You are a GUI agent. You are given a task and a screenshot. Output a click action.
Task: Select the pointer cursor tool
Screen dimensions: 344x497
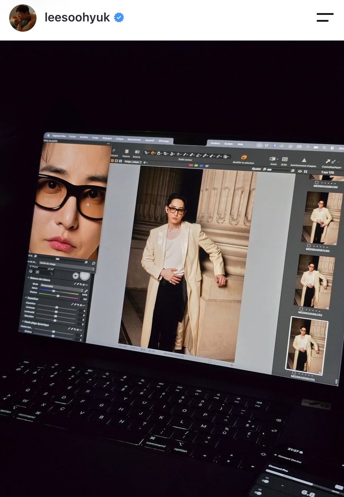[146, 152]
